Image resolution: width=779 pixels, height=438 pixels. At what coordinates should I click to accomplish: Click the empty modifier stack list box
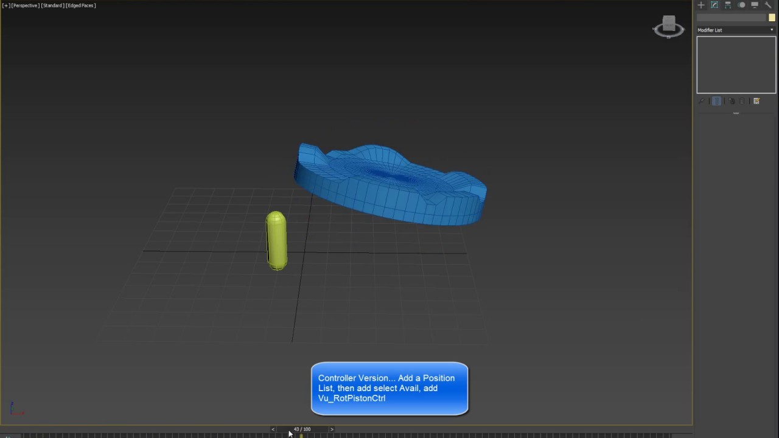(x=736, y=64)
